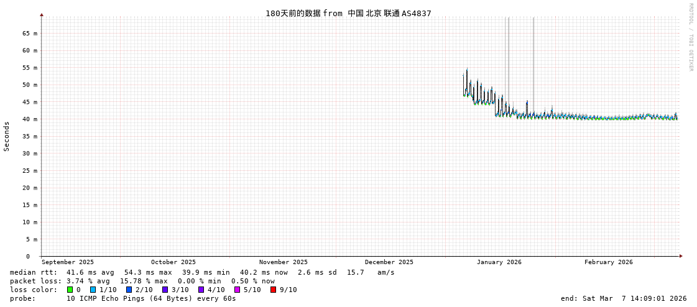Viewport: 697px width, 307px height.
Task: Click the vertical Seconds axis label
Action: 7,136
